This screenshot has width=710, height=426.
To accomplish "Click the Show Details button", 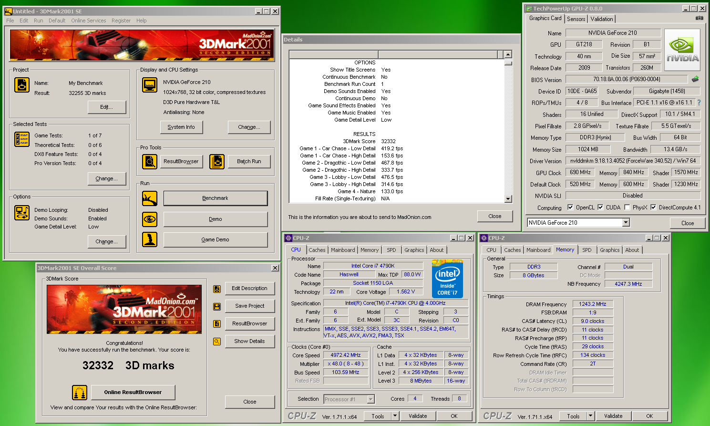I will [249, 341].
